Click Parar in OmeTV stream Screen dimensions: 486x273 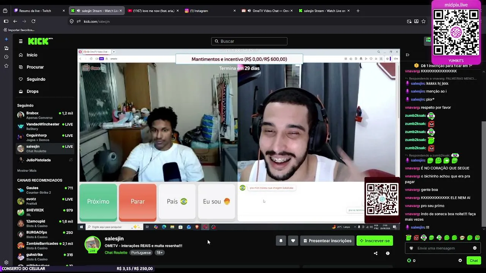137,202
